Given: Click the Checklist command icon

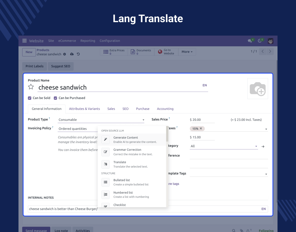Looking at the screenshot, I should point(105,205).
